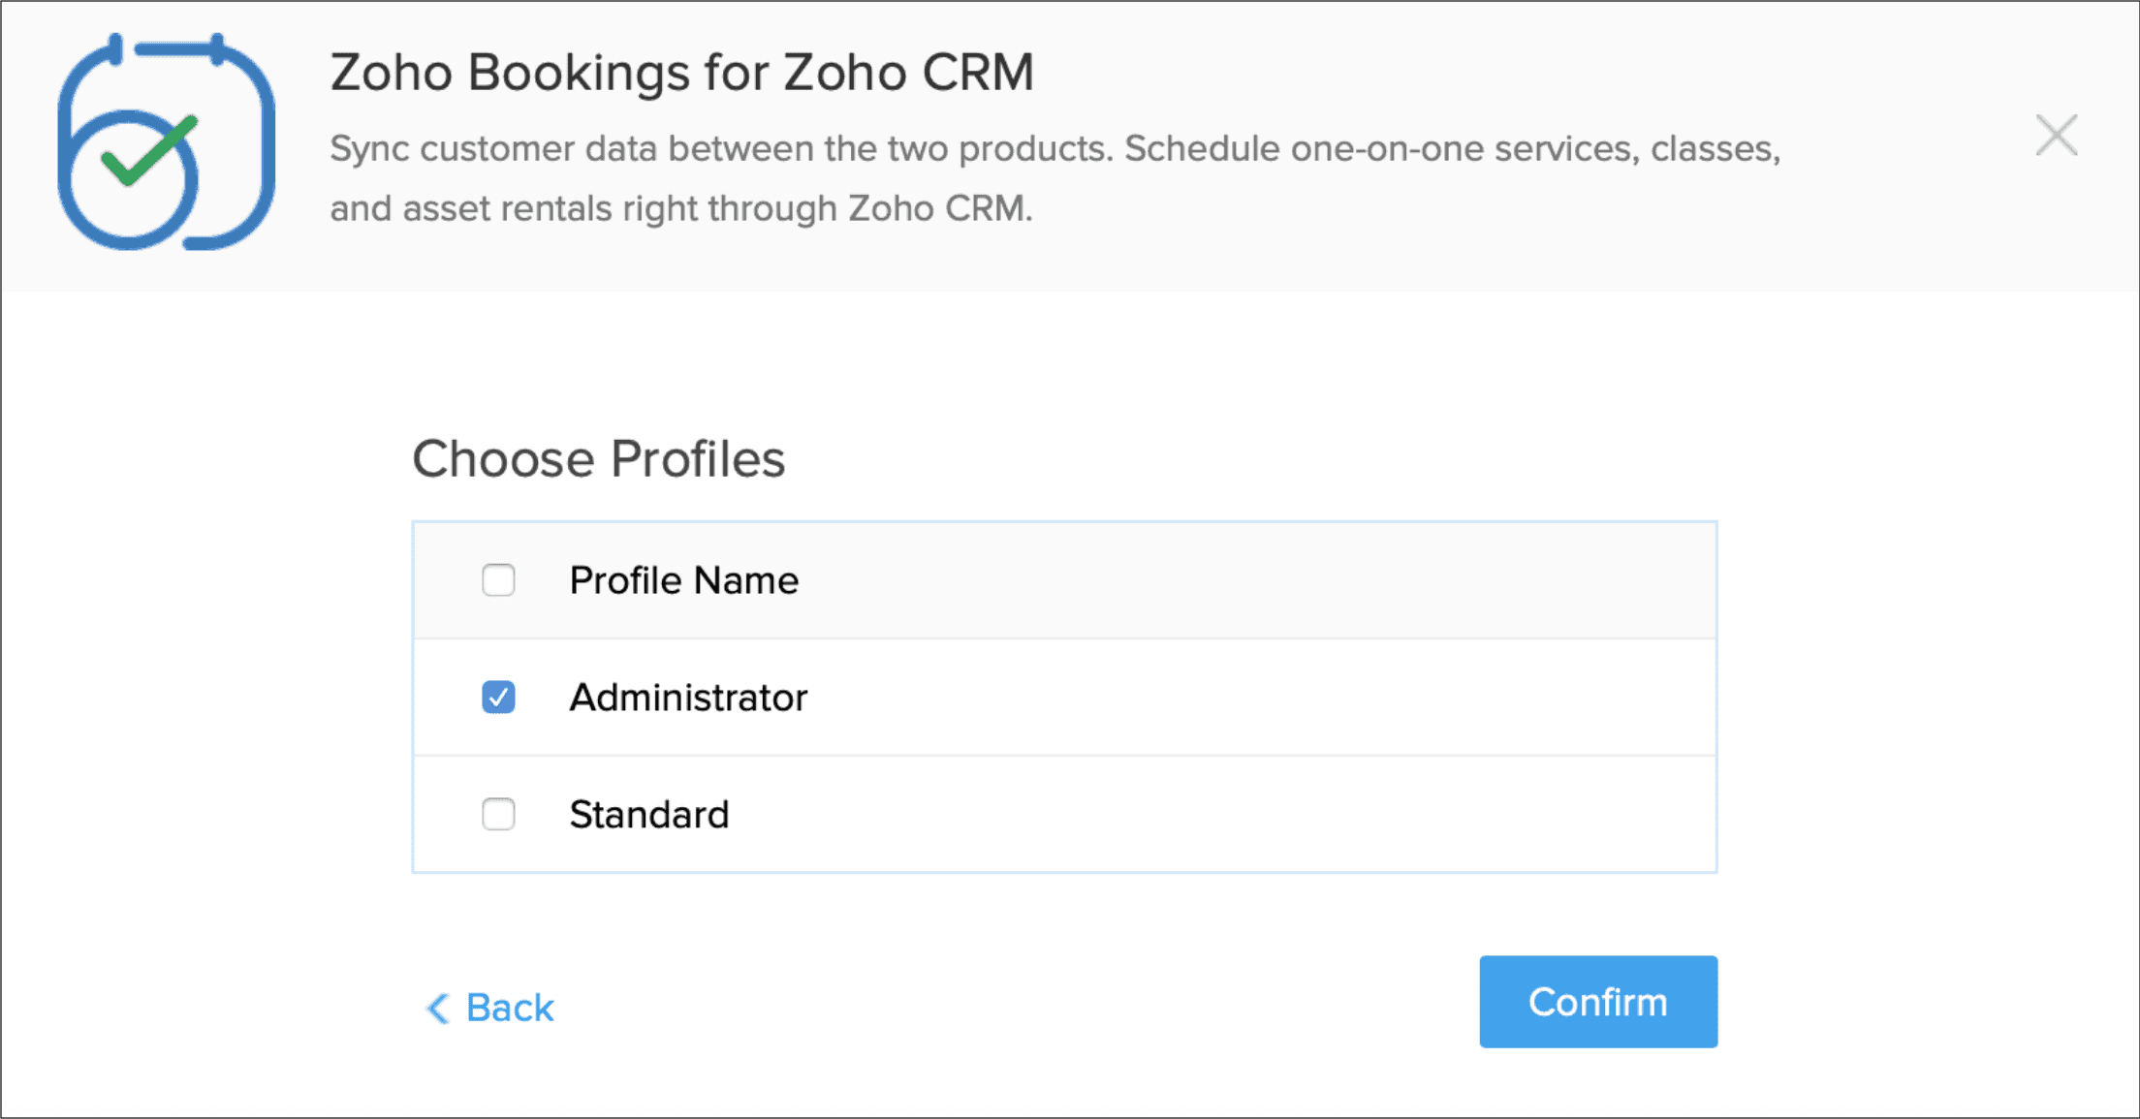
Task: Click the back chevron arrow icon
Action: pos(438,1009)
